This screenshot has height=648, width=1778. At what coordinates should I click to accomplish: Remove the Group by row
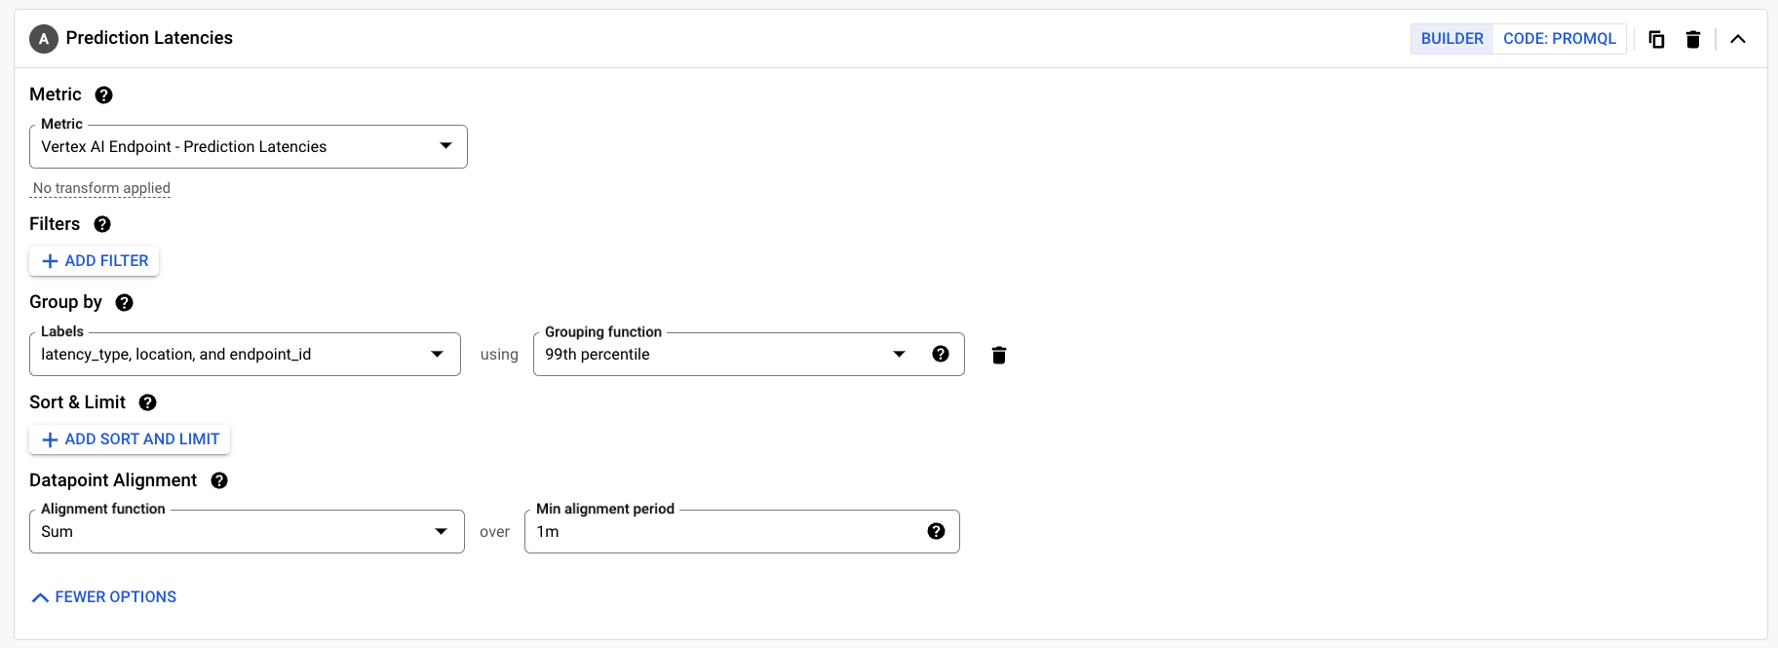click(999, 355)
